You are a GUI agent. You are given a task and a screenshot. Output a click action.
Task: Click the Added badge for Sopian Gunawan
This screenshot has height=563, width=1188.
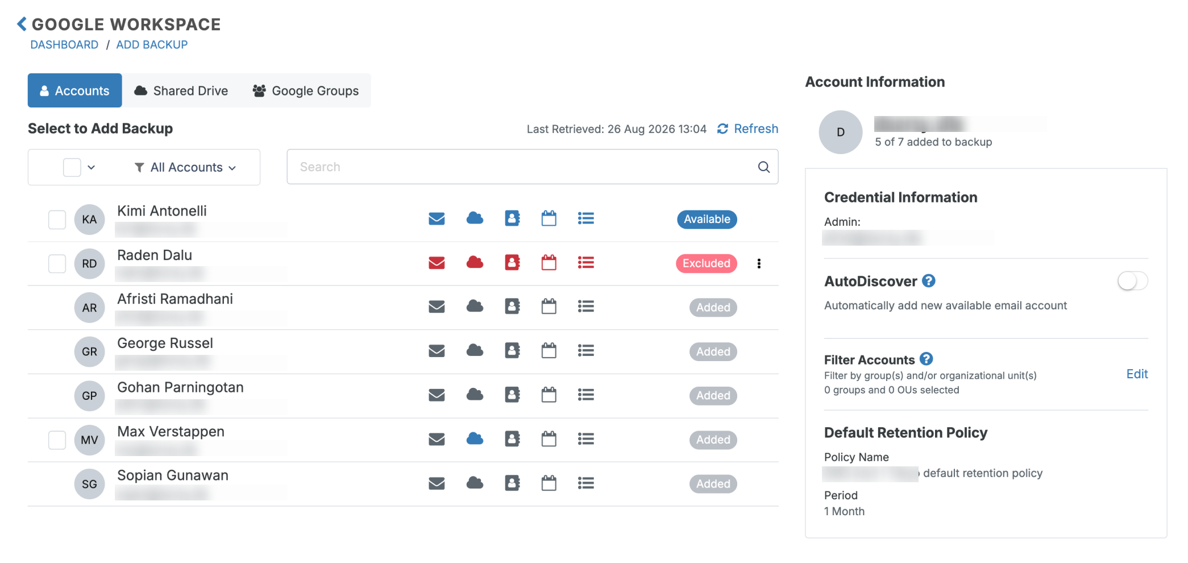click(x=713, y=484)
